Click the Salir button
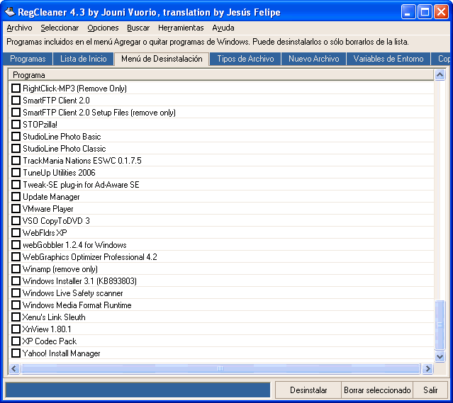Viewport: 453px width, 403px height. (x=430, y=390)
